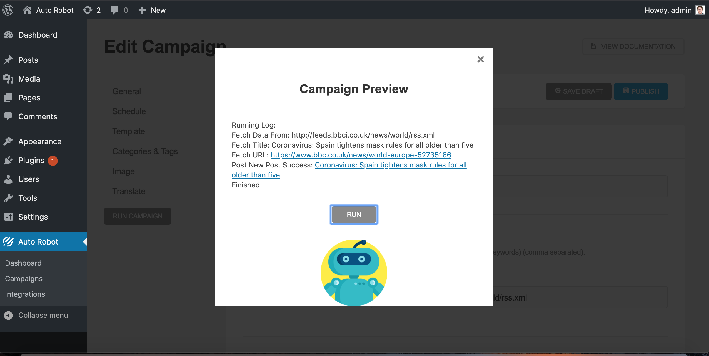
Task: Open the updates icon showing 2
Action: click(88, 10)
